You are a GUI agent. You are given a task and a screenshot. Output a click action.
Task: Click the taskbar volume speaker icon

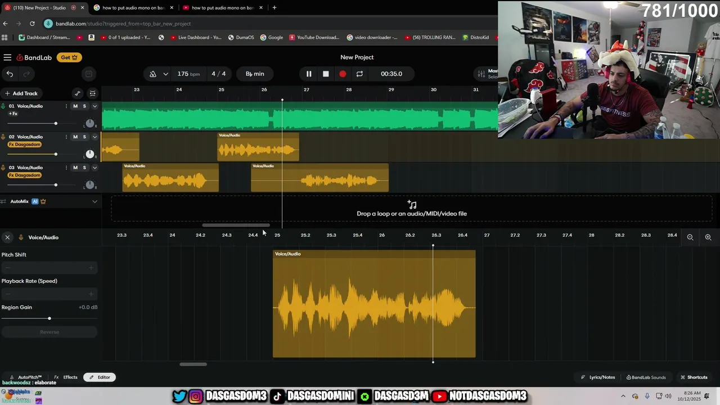668,396
